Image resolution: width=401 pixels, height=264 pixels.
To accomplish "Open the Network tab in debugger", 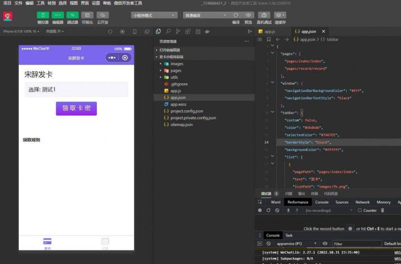I will click(x=362, y=202).
